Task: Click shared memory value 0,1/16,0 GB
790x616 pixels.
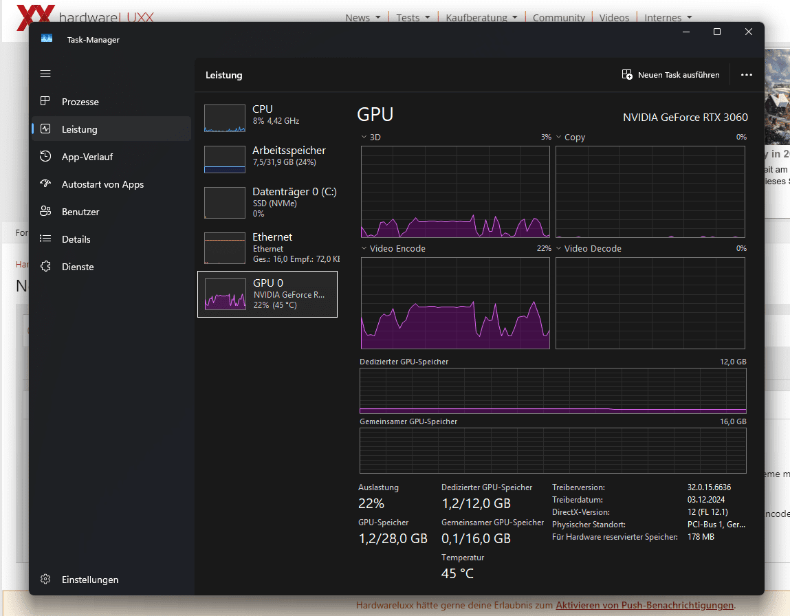Action: click(476, 538)
